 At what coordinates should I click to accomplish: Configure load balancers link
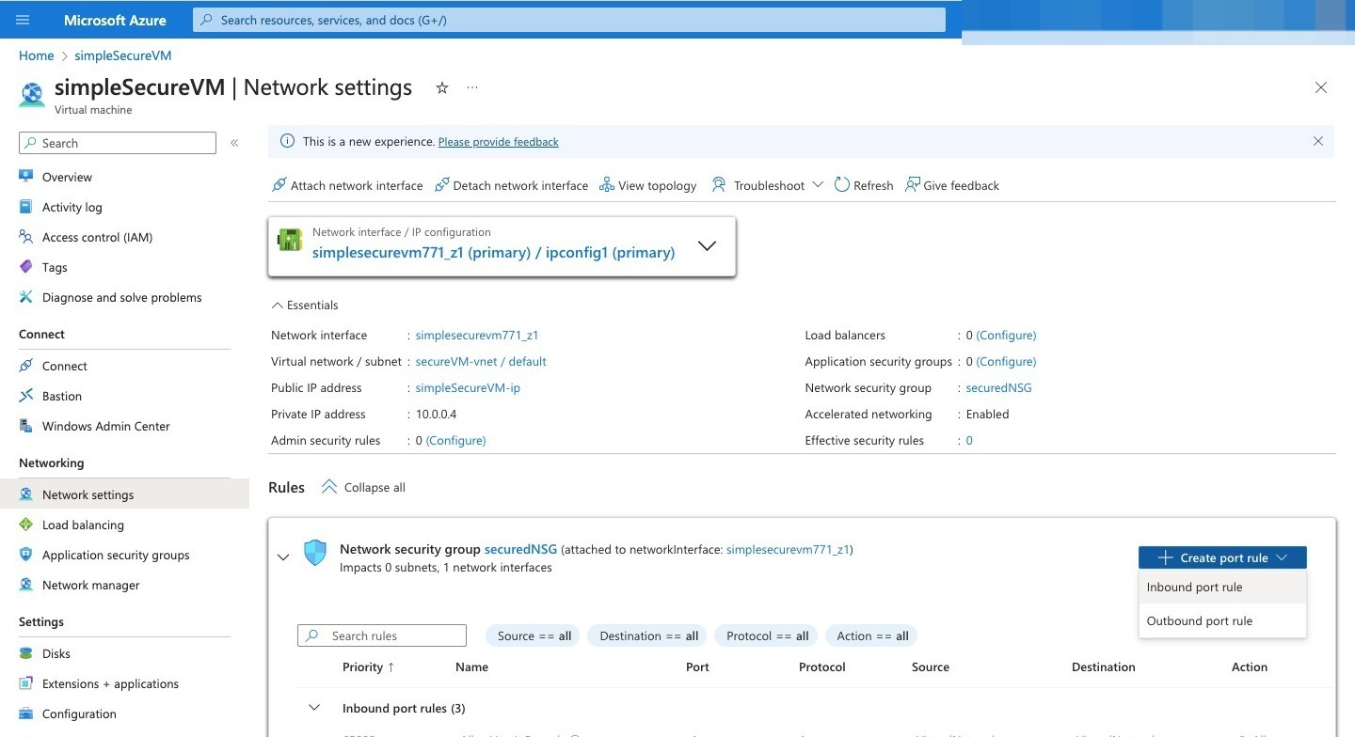(1006, 335)
